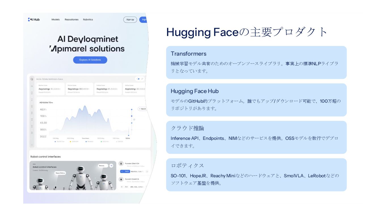
Task: Click the card heading "ロボティクス"
Action: pyautogui.click(x=187, y=166)
